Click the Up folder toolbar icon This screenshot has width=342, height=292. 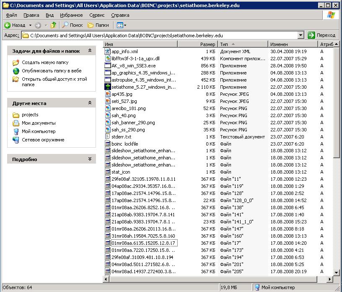[53, 25]
